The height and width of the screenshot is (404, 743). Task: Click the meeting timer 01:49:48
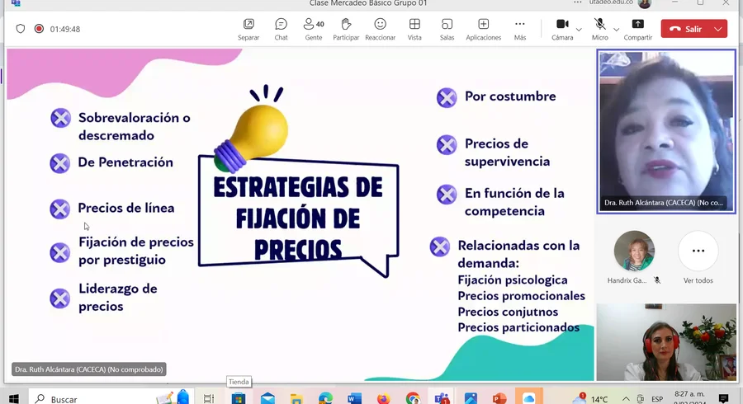65,29
